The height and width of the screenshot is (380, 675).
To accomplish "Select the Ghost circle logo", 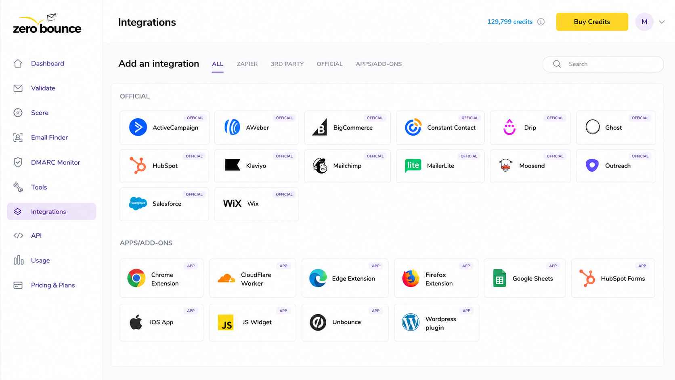I will (593, 127).
